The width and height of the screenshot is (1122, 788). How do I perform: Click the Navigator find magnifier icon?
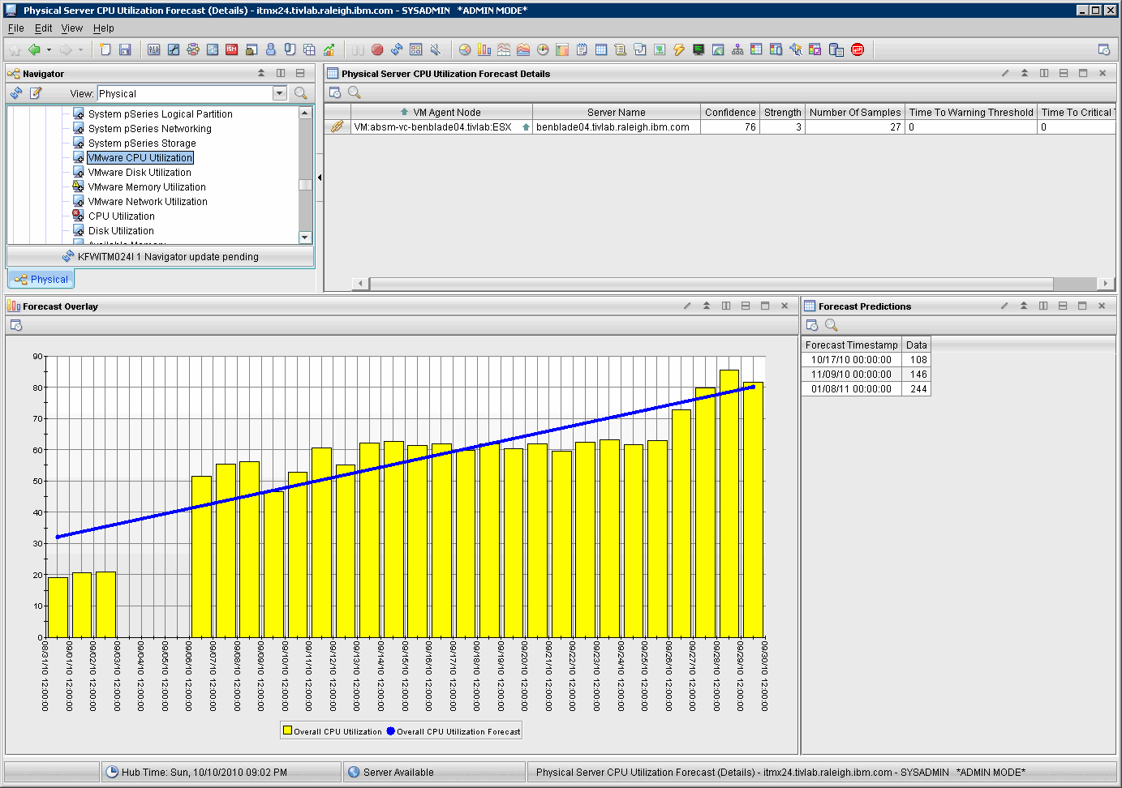coord(301,93)
